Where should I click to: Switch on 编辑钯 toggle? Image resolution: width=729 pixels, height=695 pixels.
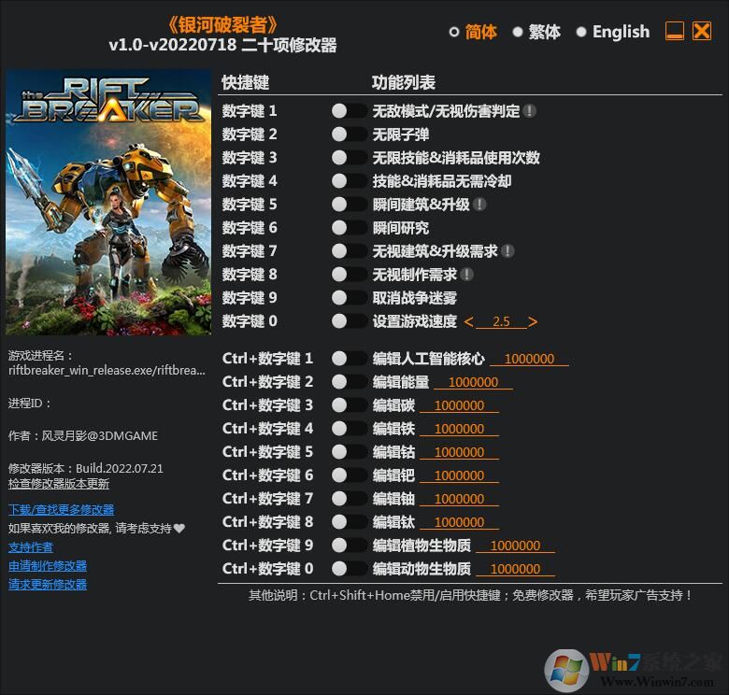tap(350, 475)
